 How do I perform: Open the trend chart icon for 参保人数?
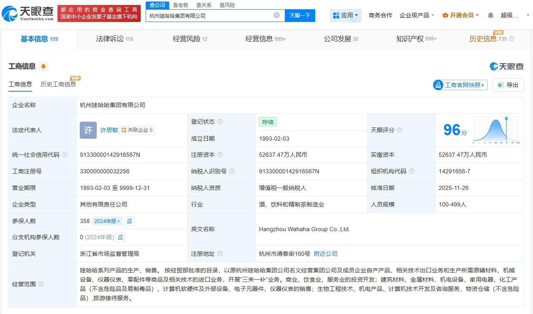pyautogui.click(x=130, y=221)
